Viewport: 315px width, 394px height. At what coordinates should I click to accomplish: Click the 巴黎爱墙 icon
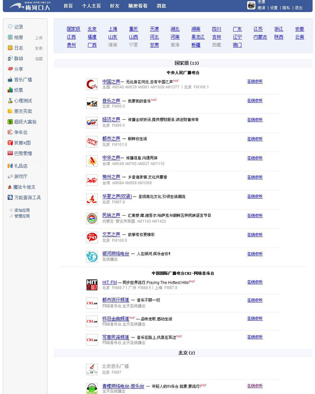[10, 153]
